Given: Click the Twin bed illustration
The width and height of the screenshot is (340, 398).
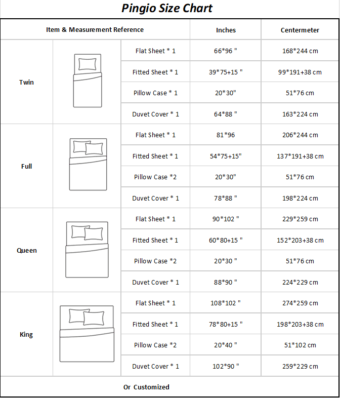Looking at the screenshot, I should (x=88, y=81).
